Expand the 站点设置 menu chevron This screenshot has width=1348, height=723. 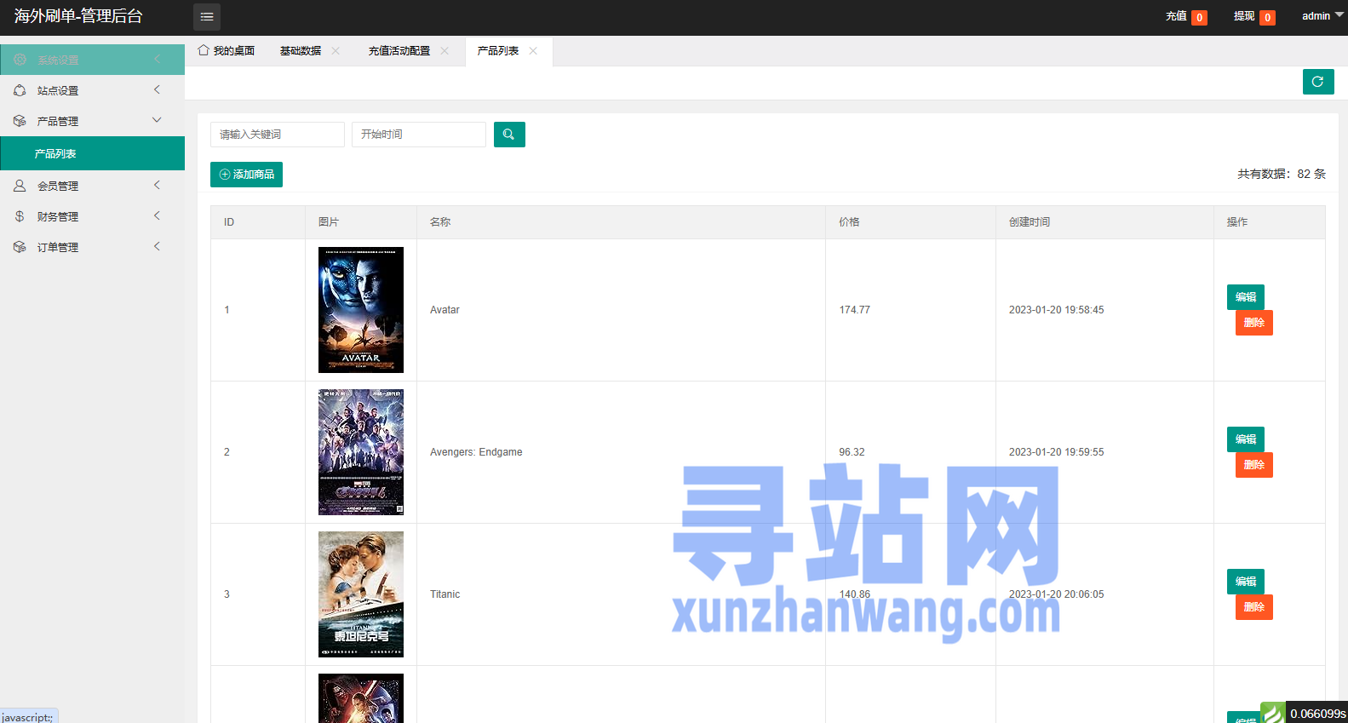157,89
